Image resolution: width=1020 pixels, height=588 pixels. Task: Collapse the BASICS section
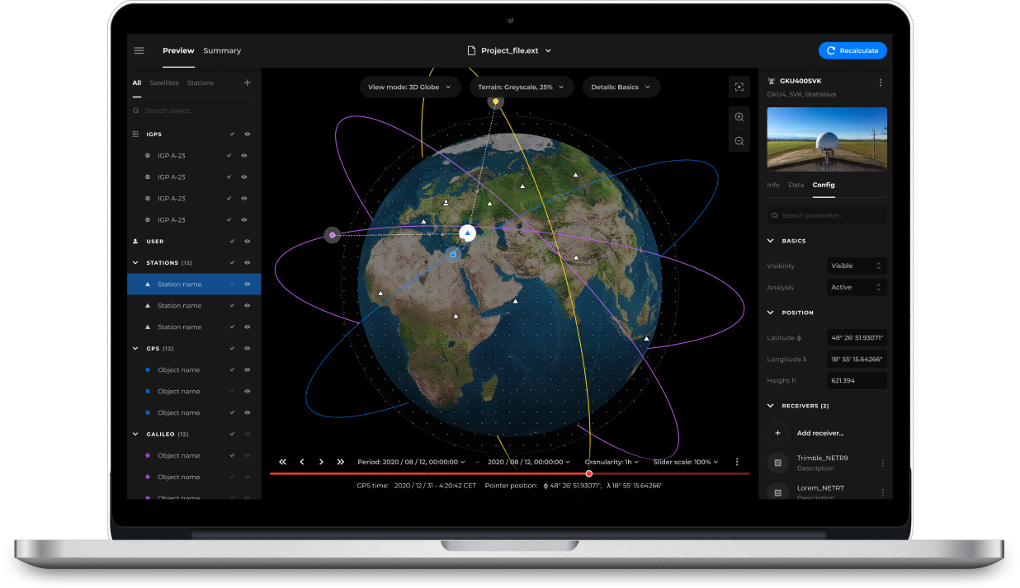[x=772, y=241]
